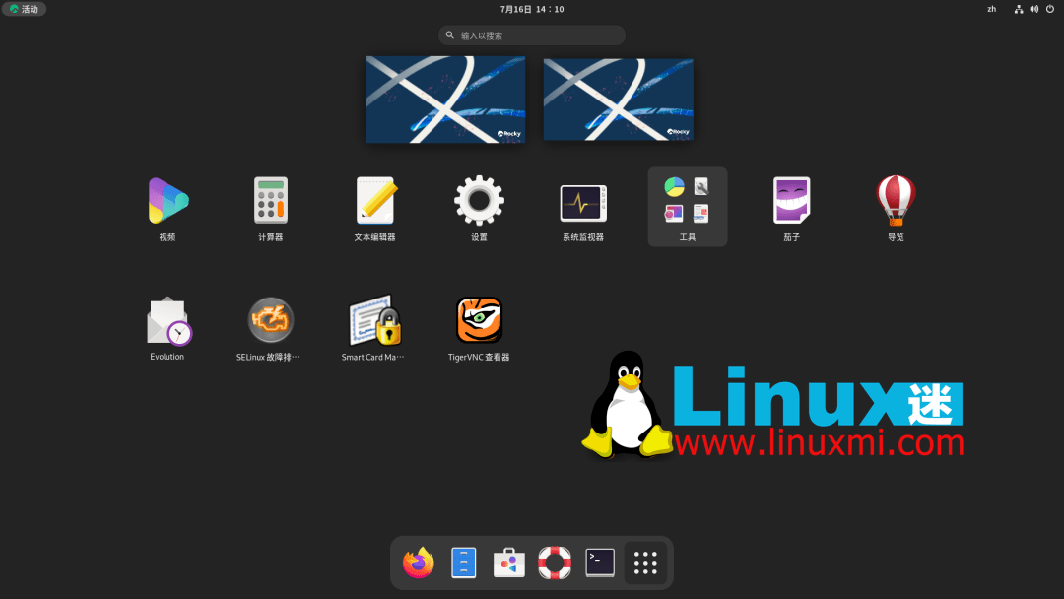This screenshot has width=1064, height=599.
Task: Select the first workspace thumbnail
Action: (x=445, y=100)
